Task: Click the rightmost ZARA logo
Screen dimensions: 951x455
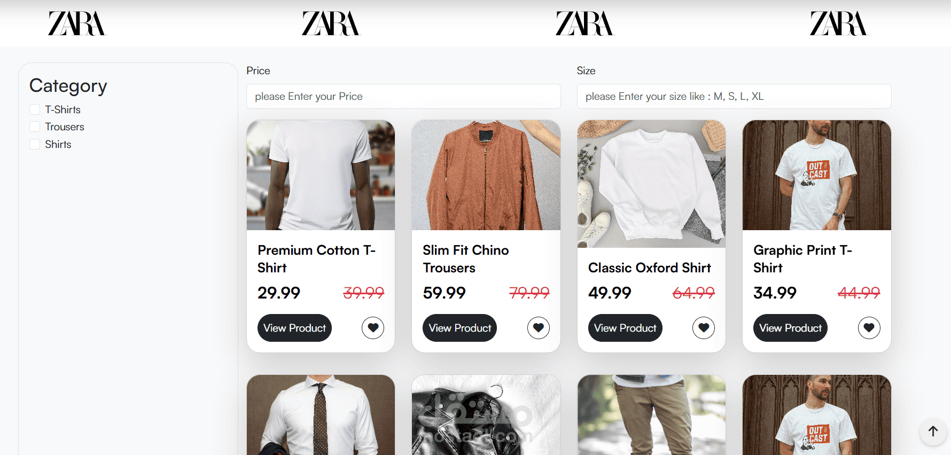Action: coord(839,23)
